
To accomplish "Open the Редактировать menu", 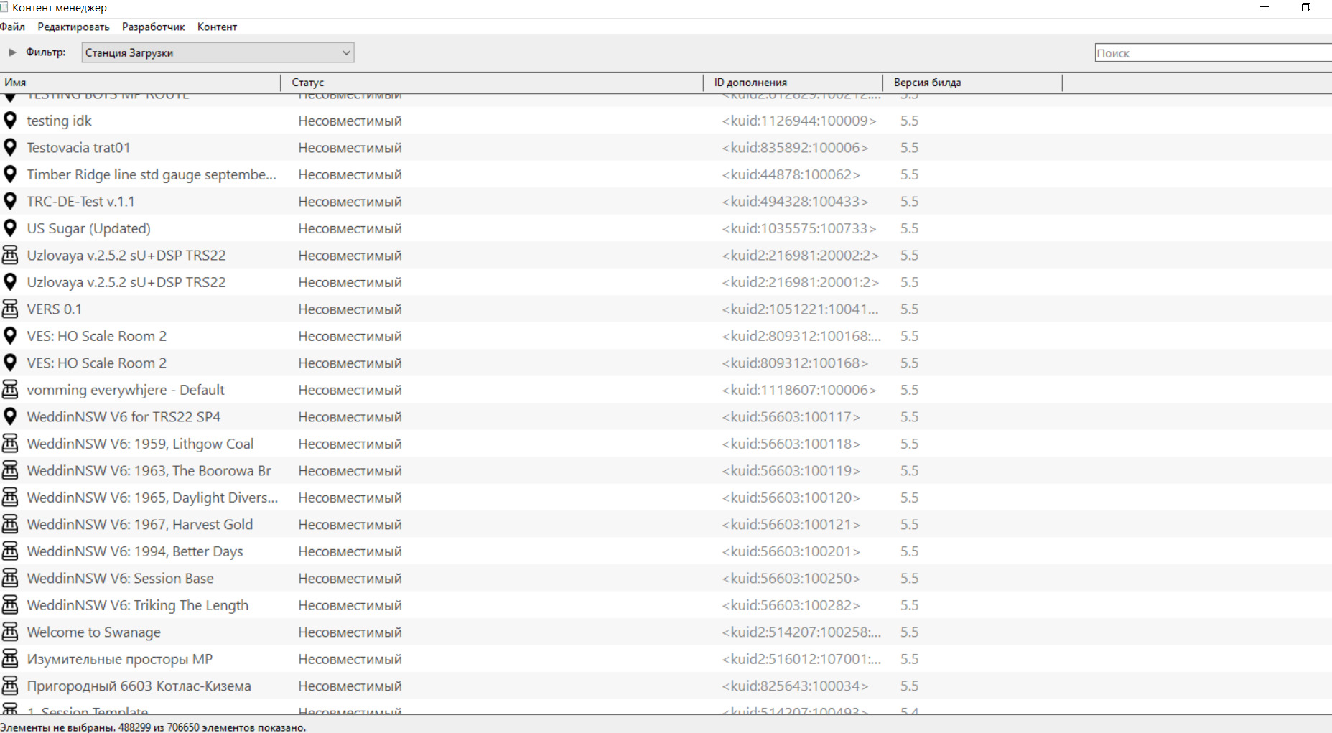I will click(x=73, y=27).
